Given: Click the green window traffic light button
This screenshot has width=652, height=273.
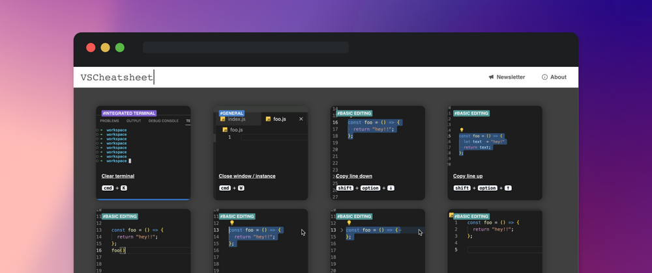Looking at the screenshot, I should click(x=120, y=47).
